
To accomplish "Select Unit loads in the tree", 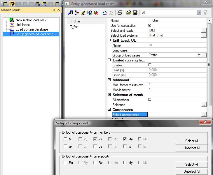I will pos(22,25).
